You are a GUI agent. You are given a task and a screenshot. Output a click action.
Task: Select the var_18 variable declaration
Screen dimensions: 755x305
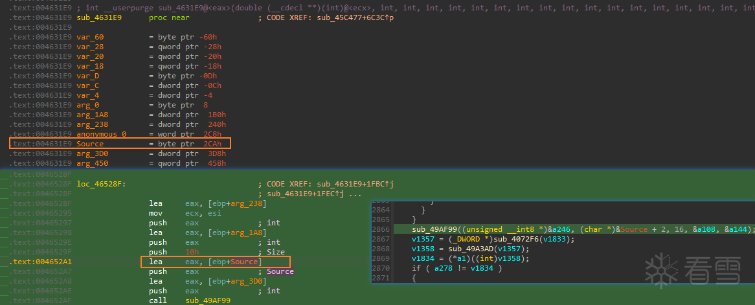pos(89,66)
